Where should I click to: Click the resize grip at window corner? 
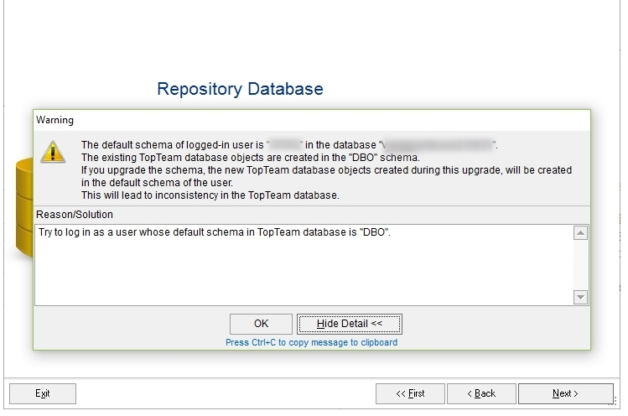click(x=612, y=401)
